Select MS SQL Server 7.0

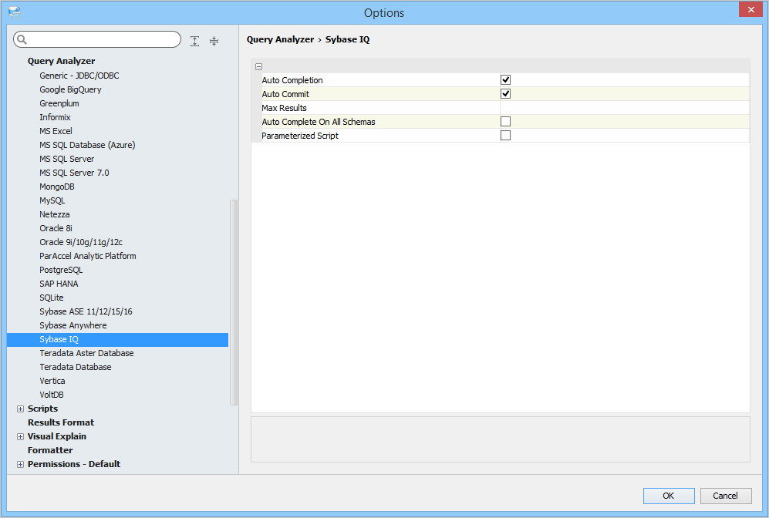pos(74,173)
